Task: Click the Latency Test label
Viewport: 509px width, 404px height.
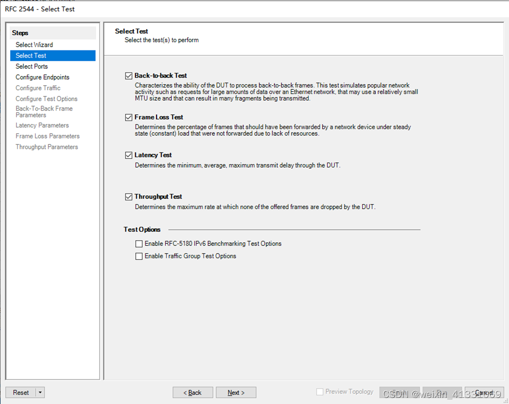Action: click(153, 155)
